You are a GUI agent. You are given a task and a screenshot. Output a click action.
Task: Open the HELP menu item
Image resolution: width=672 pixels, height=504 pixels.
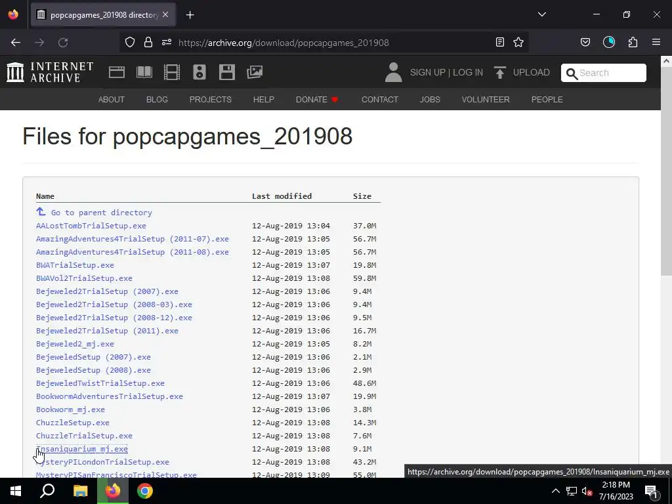pos(264,100)
